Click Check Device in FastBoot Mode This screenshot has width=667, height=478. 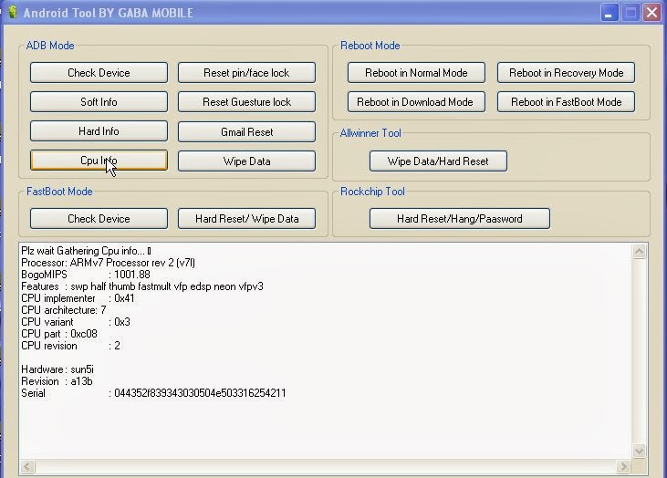click(x=99, y=219)
